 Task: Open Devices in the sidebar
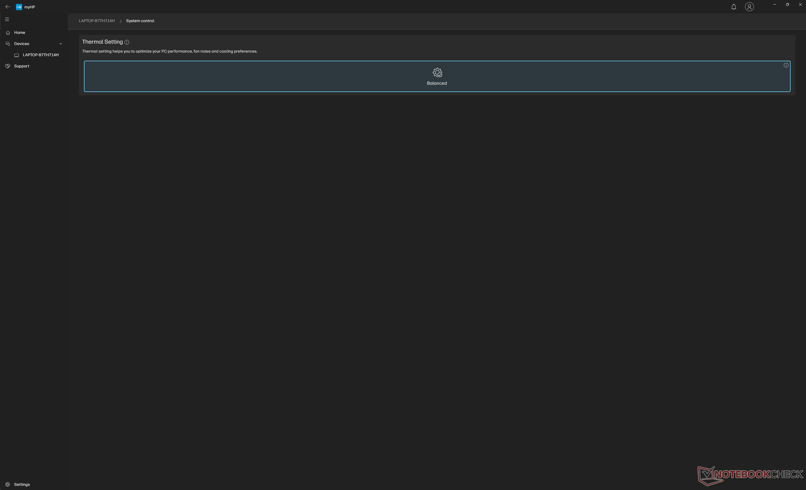point(21,44)
